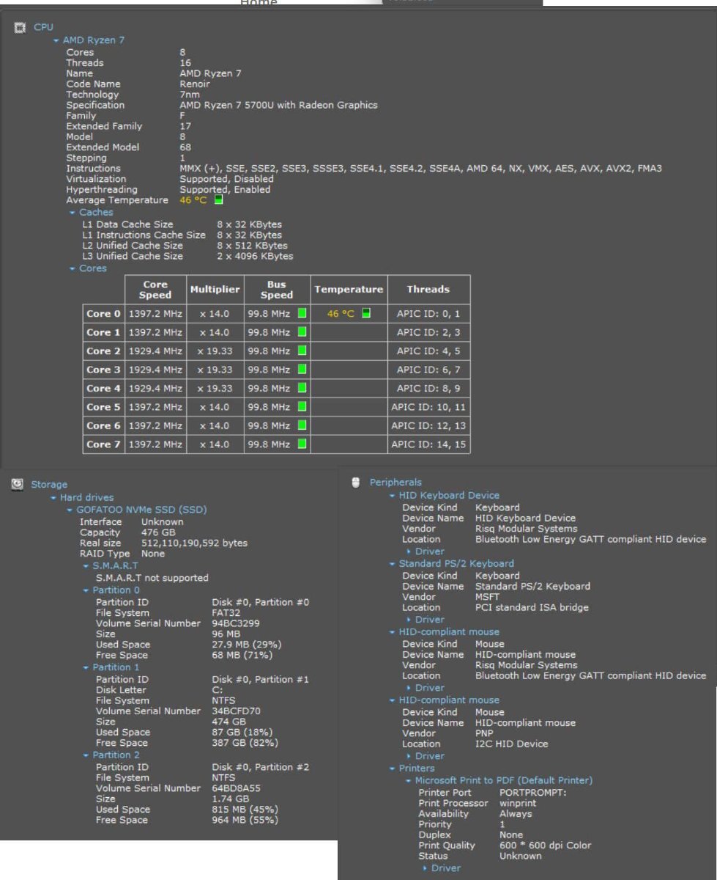Click Used Space '815 MB (45%)'
Image resolution: width=717 pixels, height=880 pixels.
[245, 810]
